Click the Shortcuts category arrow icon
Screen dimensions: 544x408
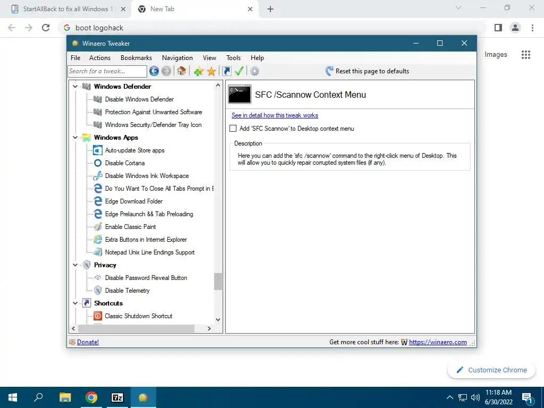point(87,303)
